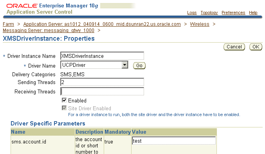The height and width of the screenshot is (154, 265).
Task: Go to Wireless breadcrumb
Action: pos(199,24)
